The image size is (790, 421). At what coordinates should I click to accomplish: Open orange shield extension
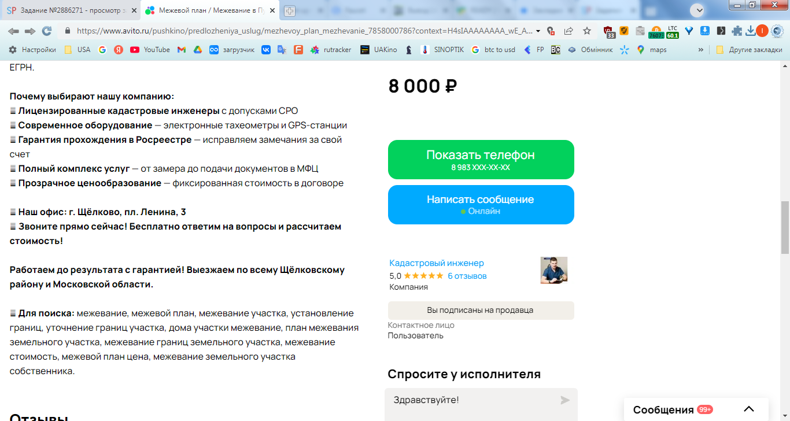(624, 31)
